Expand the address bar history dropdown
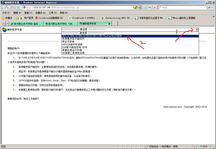216x149 pixels. click(140, 7)
